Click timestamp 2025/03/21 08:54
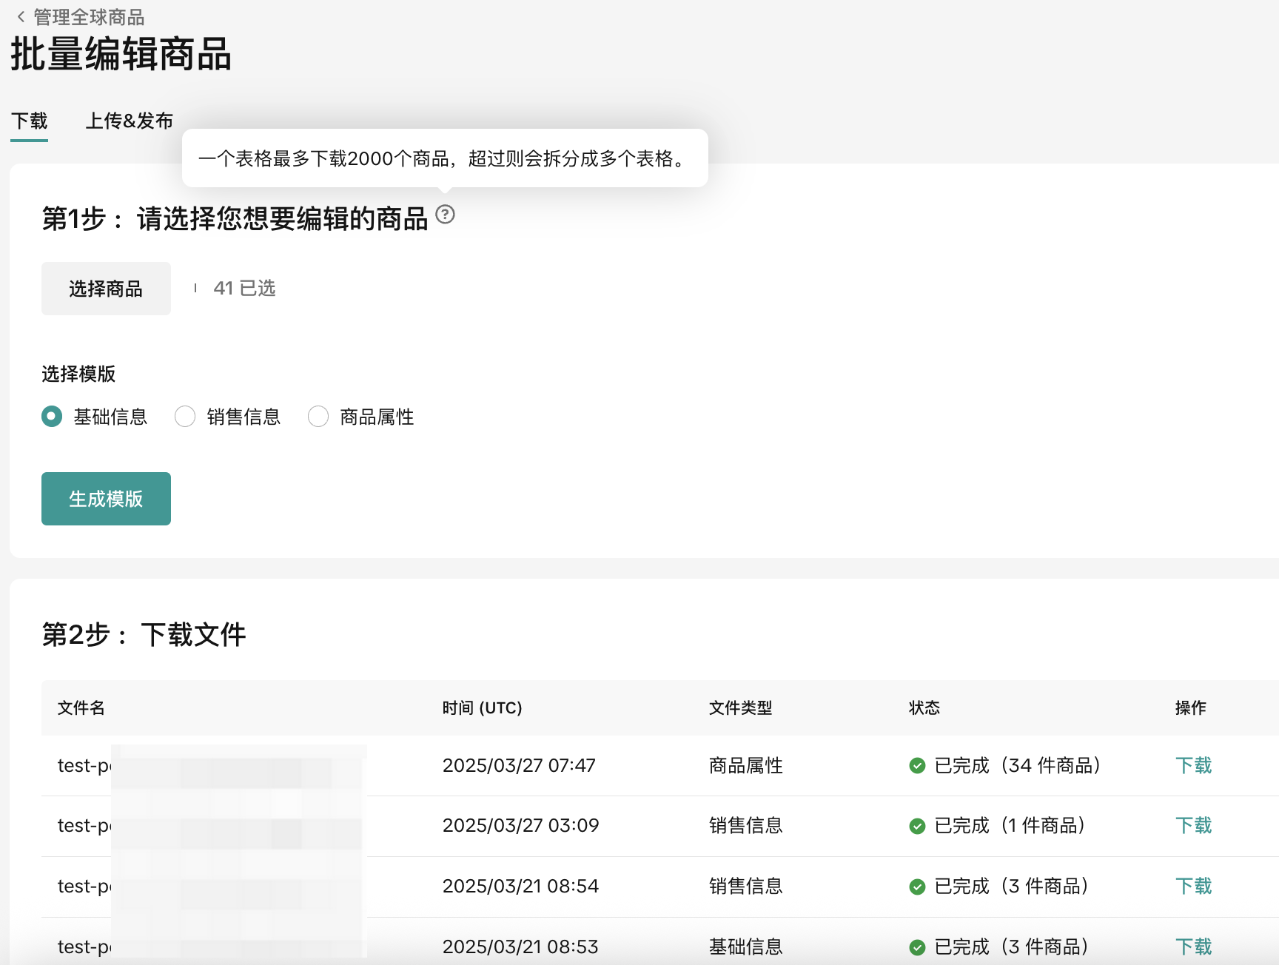Image resolution: width=1279 pixels, height=965 pixels. click(521, 886)
